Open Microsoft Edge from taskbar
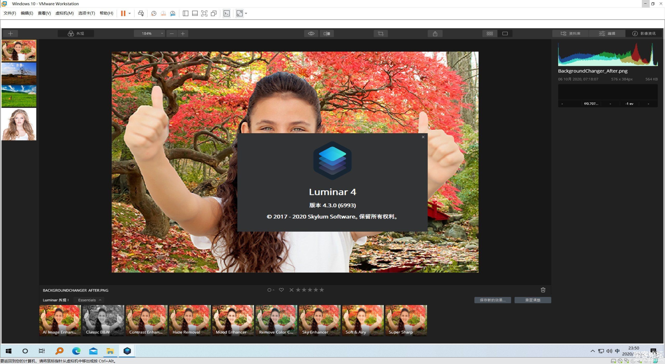Screen dimensions: 665x364 (76, 351)
